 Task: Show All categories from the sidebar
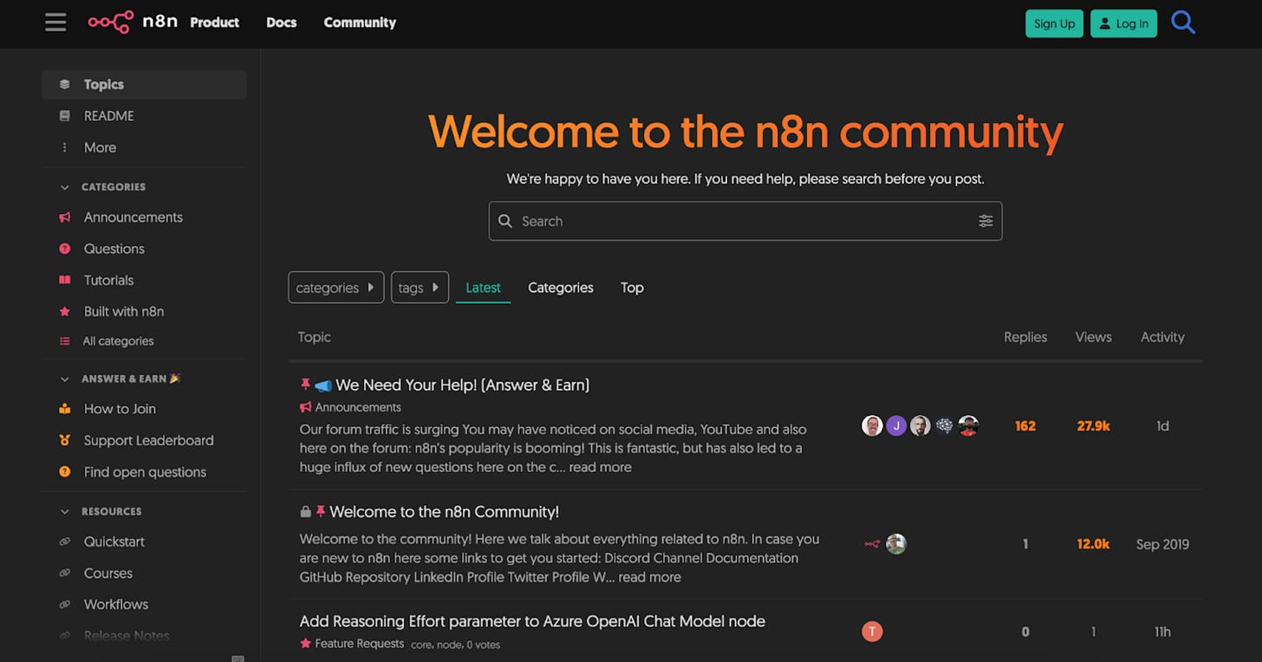point(144,341)
